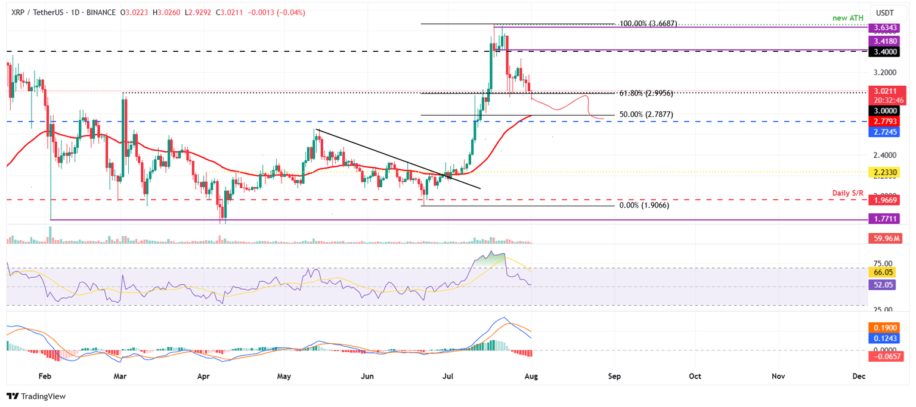This screenshot has width=916, height=407.
Task: Click the 61.80% (2.9956) Fibonacci label
Action: tap(647, 93)
